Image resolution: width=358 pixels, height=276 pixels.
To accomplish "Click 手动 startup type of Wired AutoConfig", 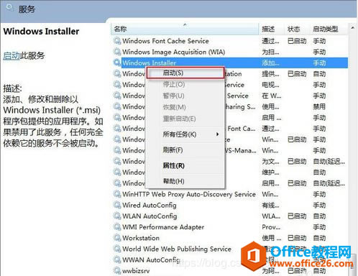I will click(319, 205).
